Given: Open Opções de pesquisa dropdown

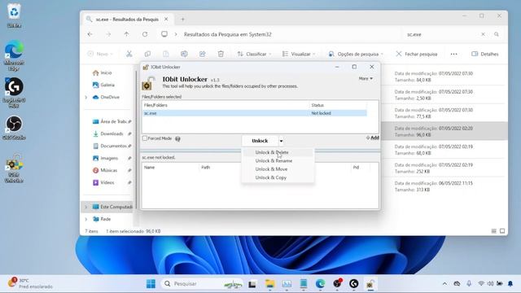Looking at the screenshot, I should (356, 54).
